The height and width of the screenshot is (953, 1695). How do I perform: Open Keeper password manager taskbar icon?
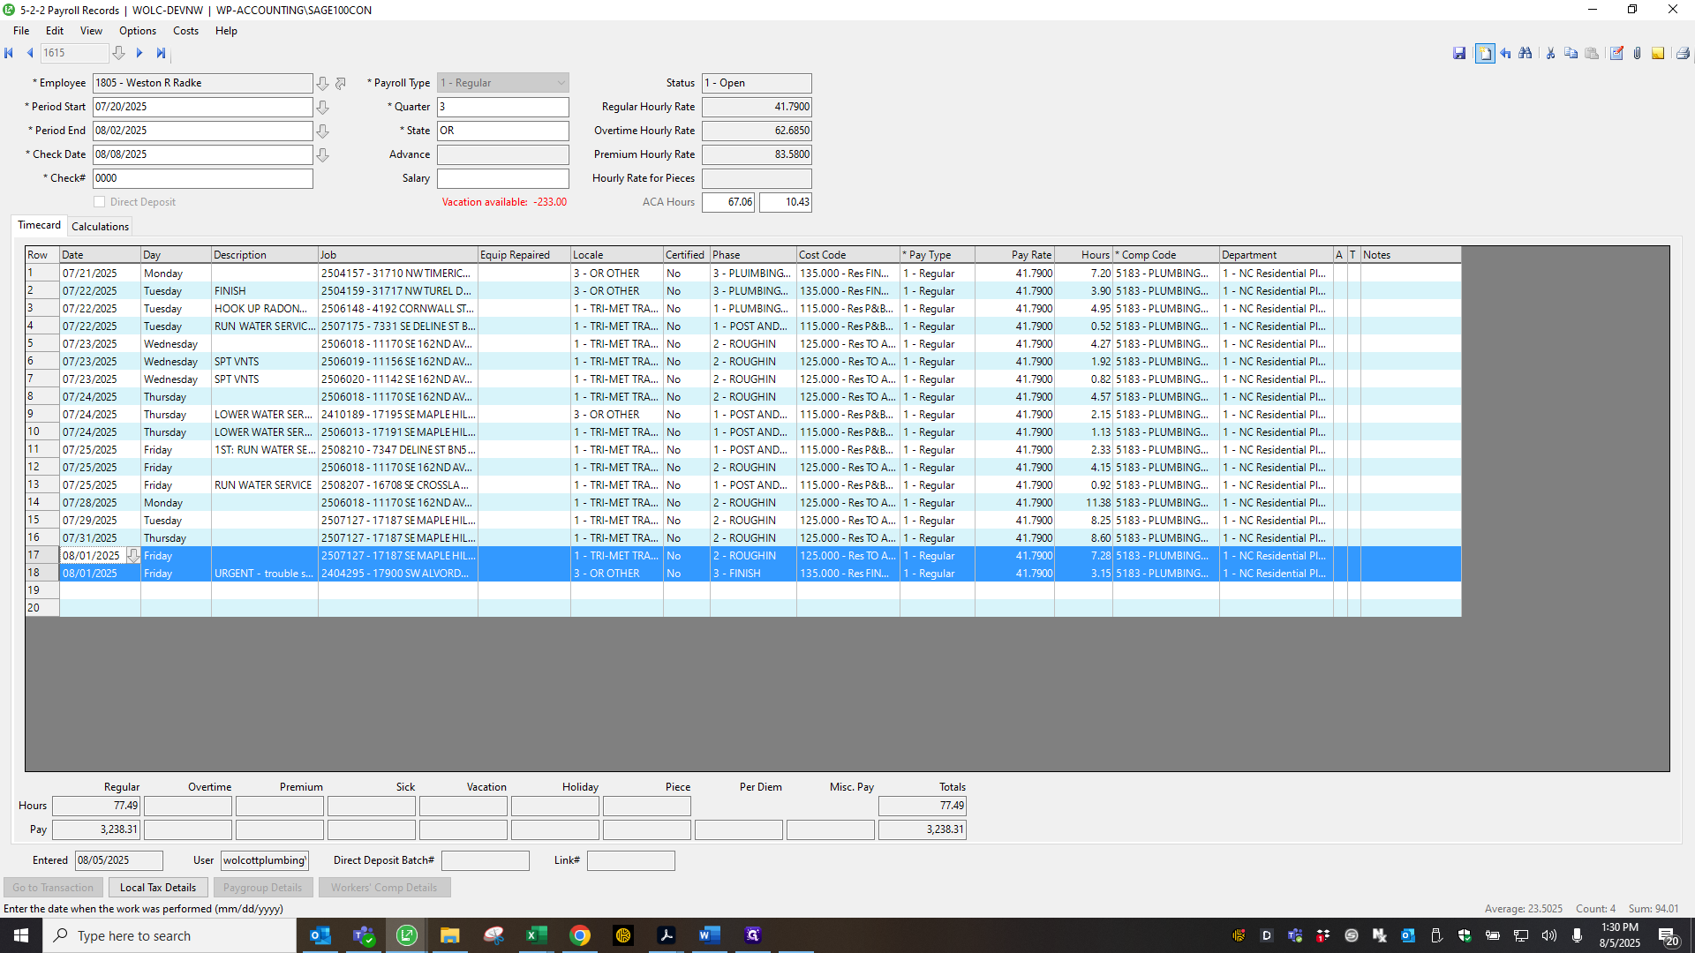pyautogui.click(x=622, y=935)
